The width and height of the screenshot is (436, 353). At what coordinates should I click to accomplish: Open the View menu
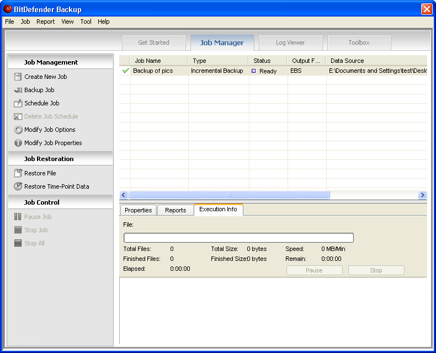(x=67, y=22)
